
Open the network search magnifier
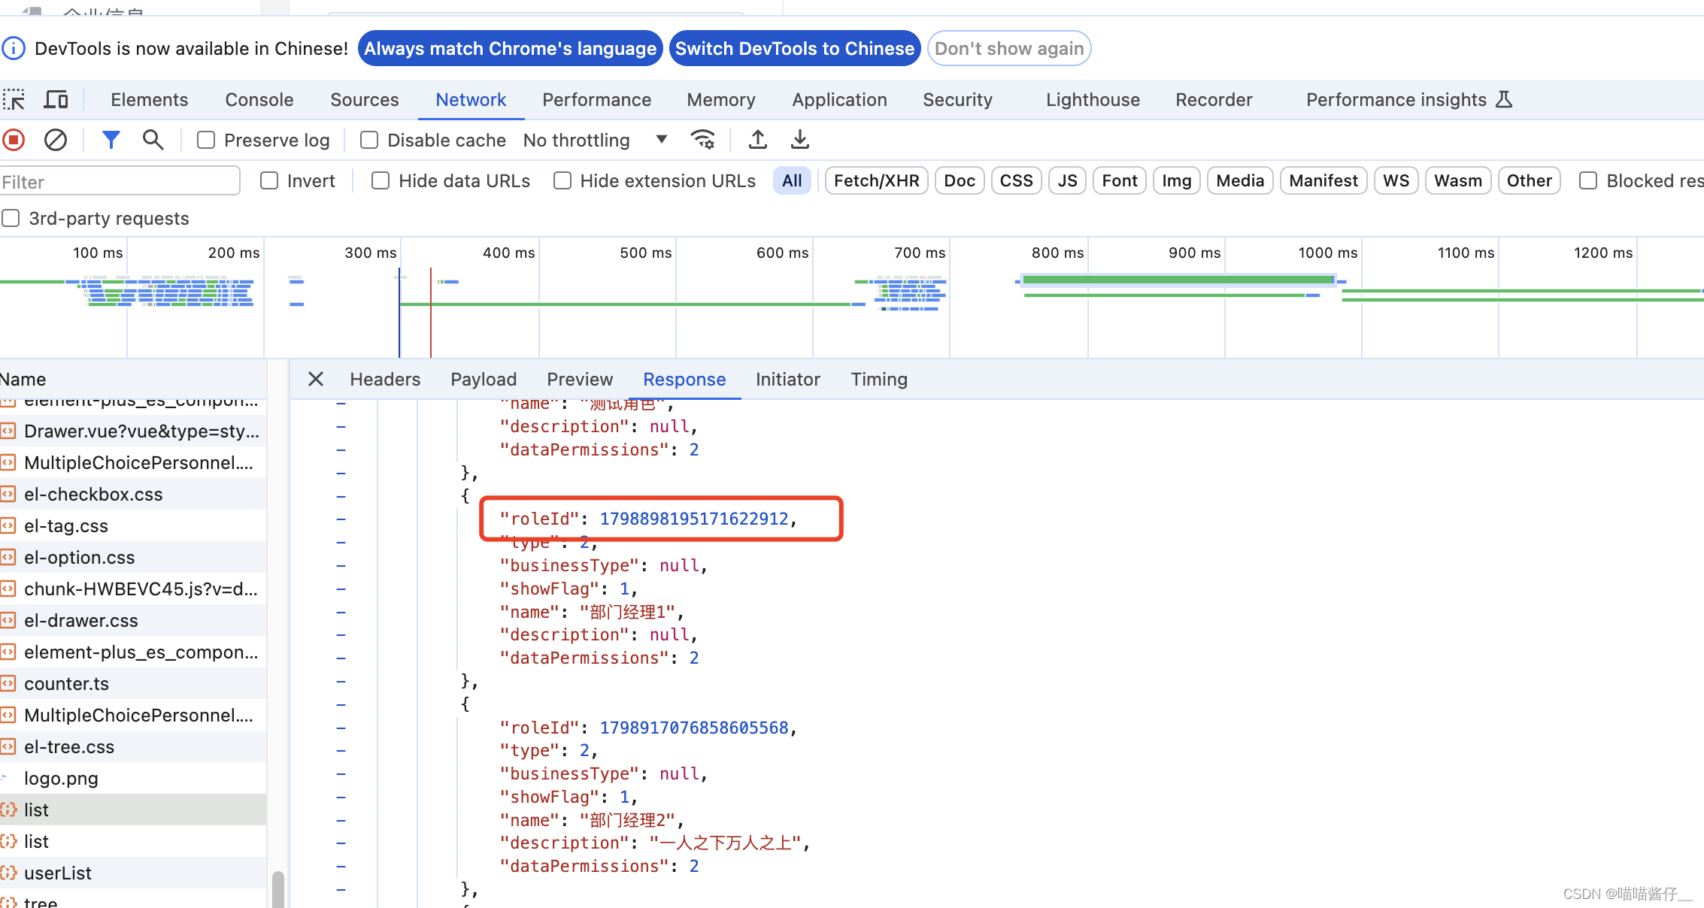(x=153, y=140)
